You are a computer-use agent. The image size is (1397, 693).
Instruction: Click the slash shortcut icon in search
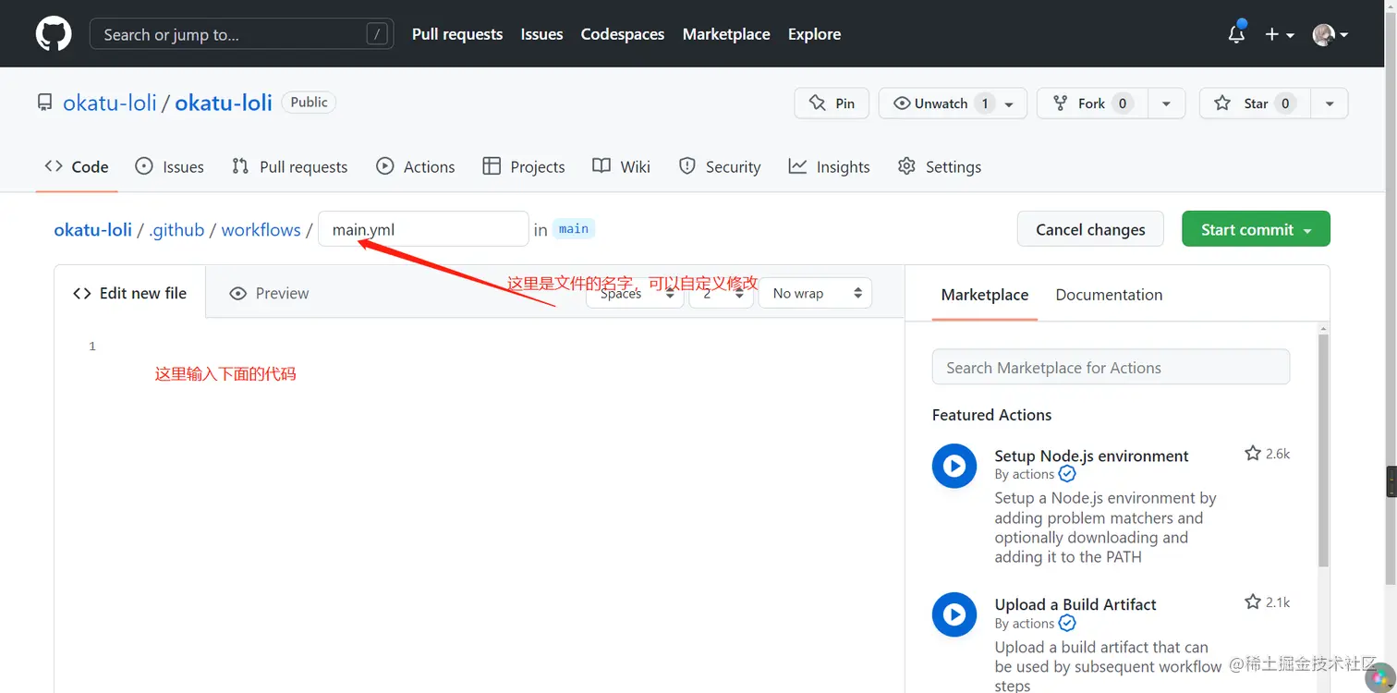click(x=376, y=34)
